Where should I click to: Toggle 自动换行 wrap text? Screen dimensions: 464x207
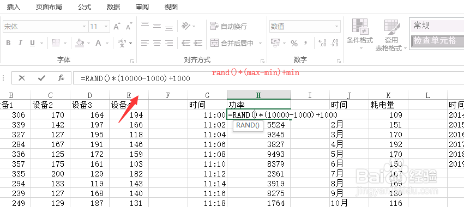click(x=228, y=26)
